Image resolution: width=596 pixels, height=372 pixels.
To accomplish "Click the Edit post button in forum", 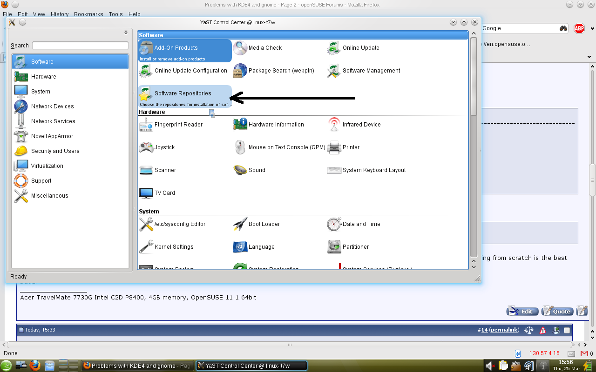I will point(523,312).
